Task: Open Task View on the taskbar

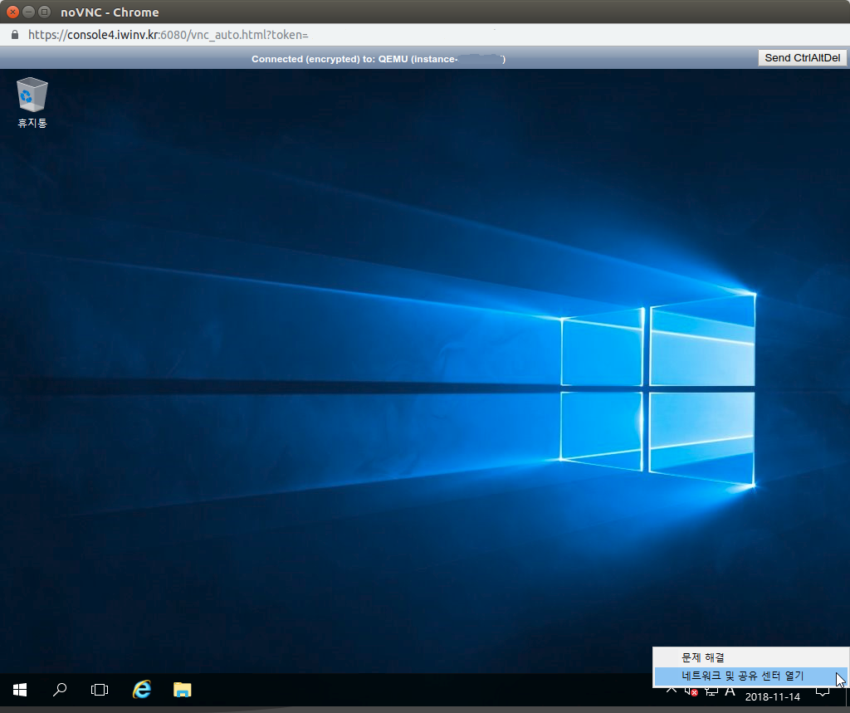Action: tap(100, 690)
